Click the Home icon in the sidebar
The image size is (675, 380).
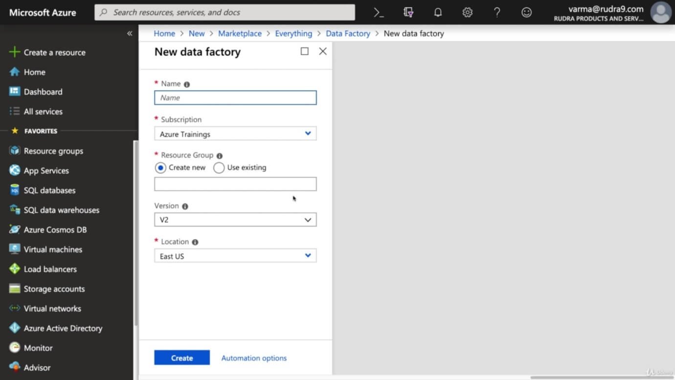[x=15, y=72]
